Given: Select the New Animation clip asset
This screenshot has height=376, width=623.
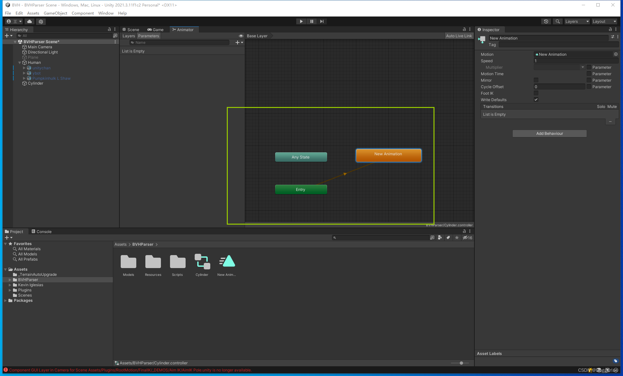Looking at the screenshot, I should 227,262.
